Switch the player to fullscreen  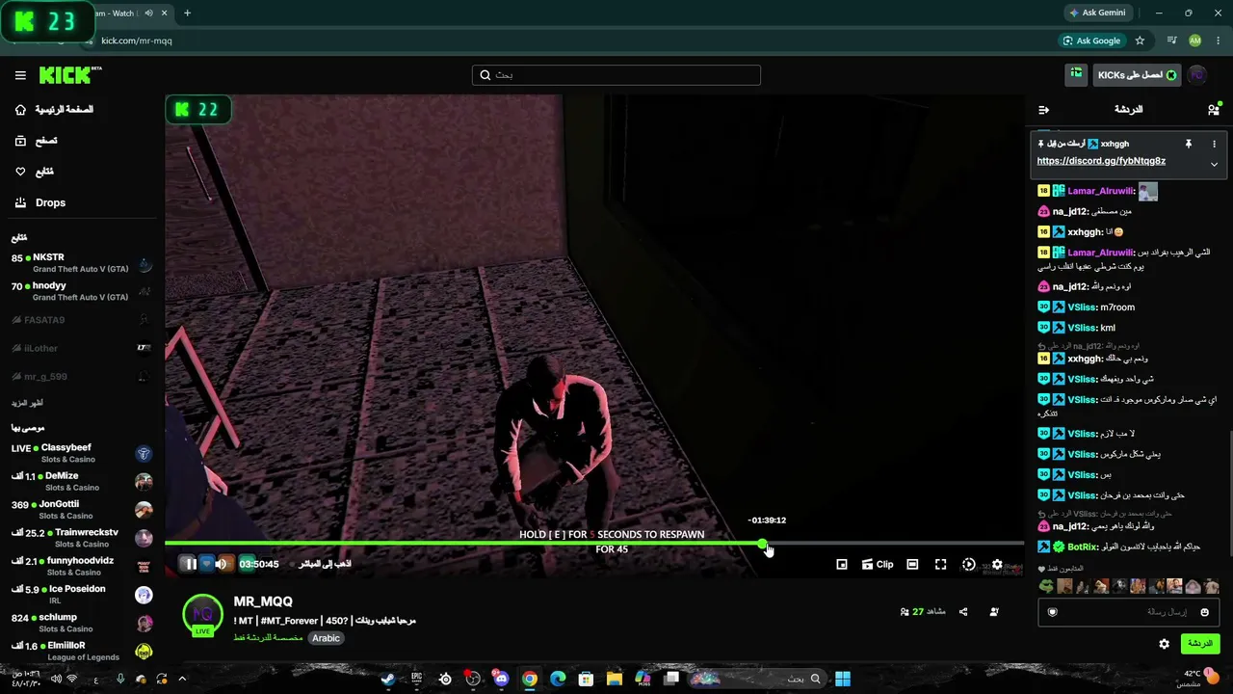coord(941,565)
